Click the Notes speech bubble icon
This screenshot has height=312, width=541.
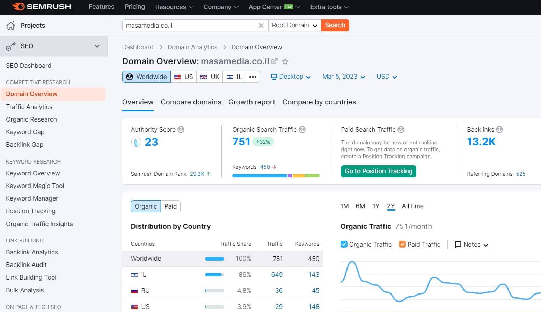(x=458, y=245)
